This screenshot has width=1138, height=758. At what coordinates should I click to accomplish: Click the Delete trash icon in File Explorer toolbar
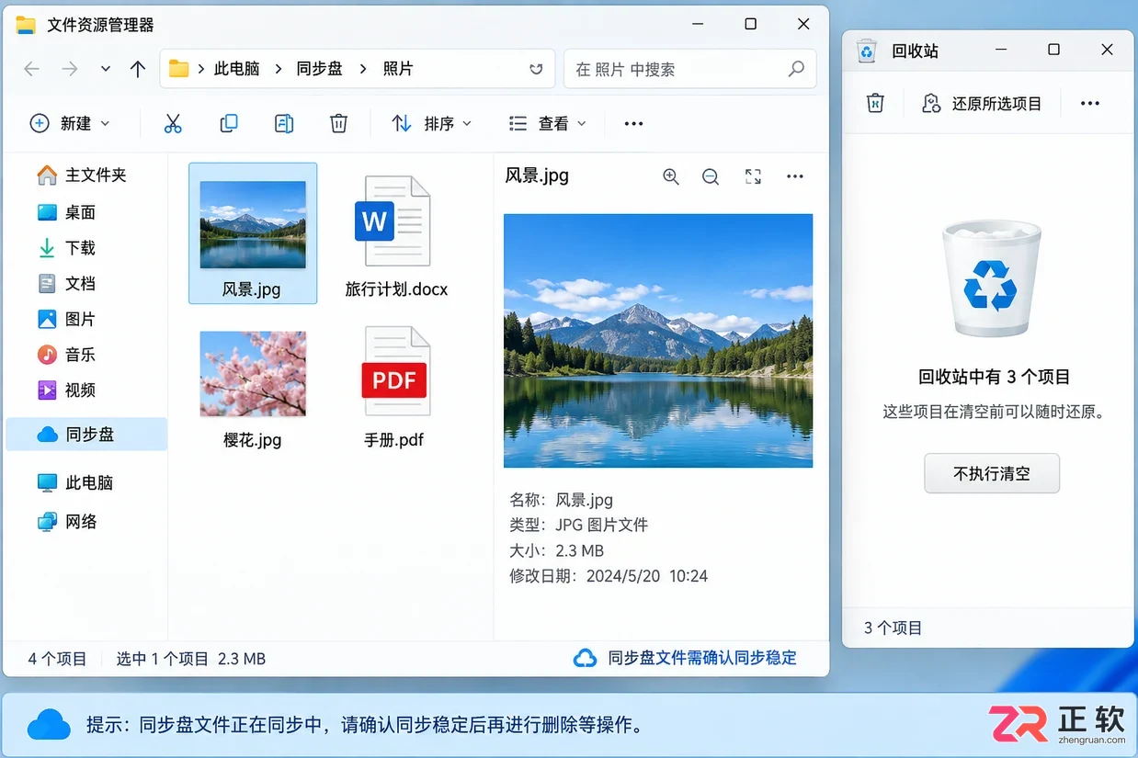tap(339, 123)
